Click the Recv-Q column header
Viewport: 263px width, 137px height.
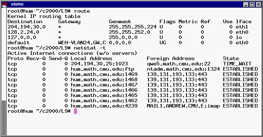click(x=36, y=58)
